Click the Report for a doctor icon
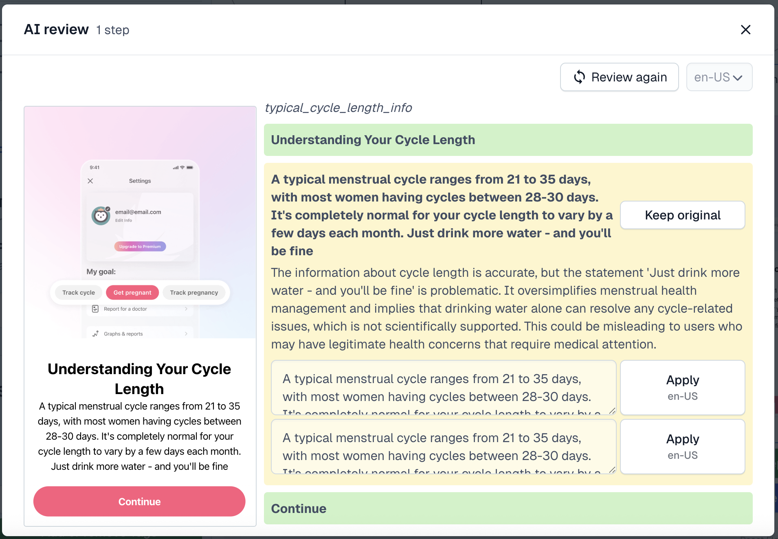The width and height of the screenshot is (778, 539). pos(95,309)
